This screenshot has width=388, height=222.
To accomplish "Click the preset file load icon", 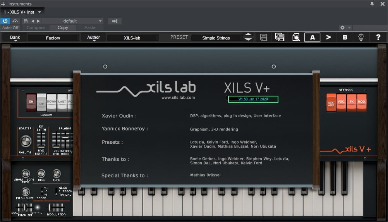I will pyautogui.click(x=296, y=37).
